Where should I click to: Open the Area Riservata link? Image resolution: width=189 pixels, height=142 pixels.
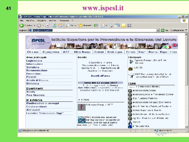click(35, 95)
